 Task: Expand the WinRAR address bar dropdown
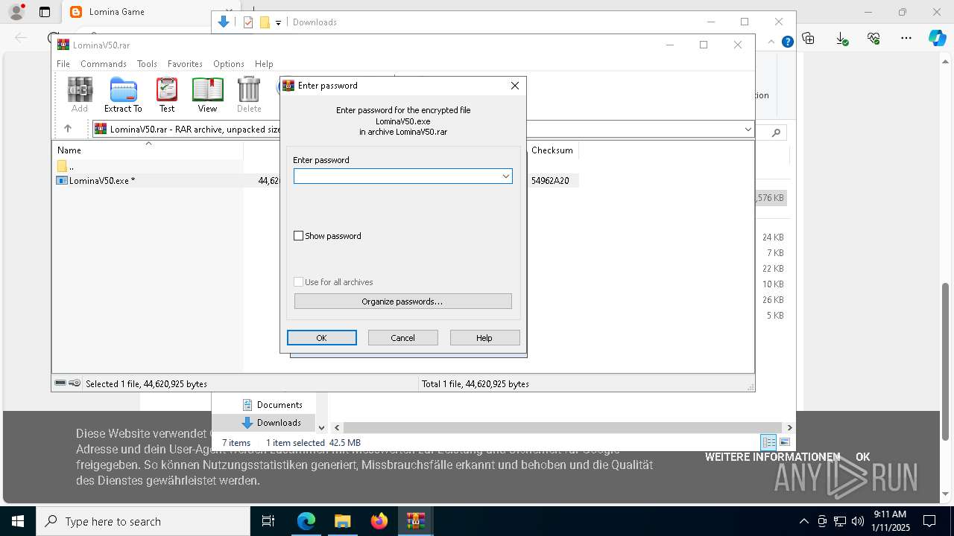coord(748,129)
